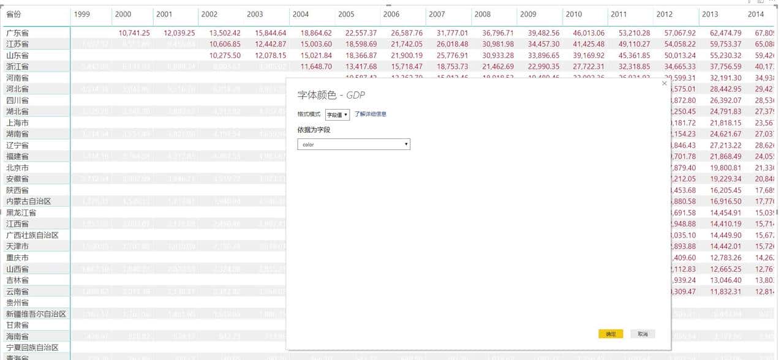Screen dimensions: 784x360
Task: Select the 2014 year column header
Action: tap(756, 13)
